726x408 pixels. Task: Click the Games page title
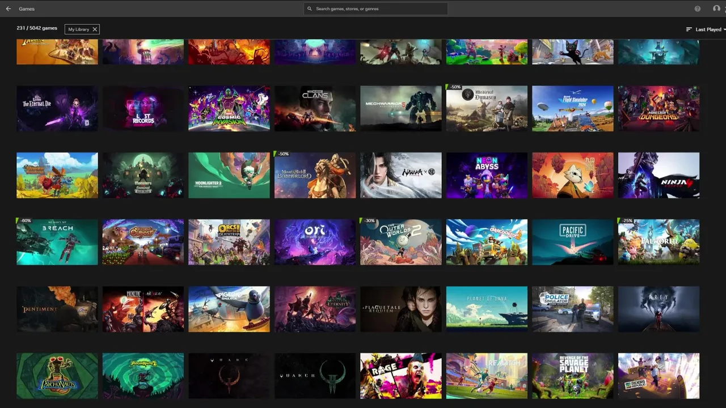coord(27,9)
